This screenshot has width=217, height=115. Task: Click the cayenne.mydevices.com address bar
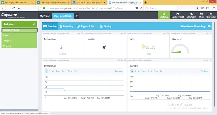[85, 8]
